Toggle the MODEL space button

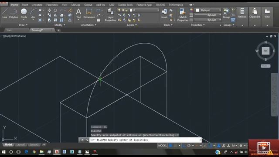click(163, 146)
